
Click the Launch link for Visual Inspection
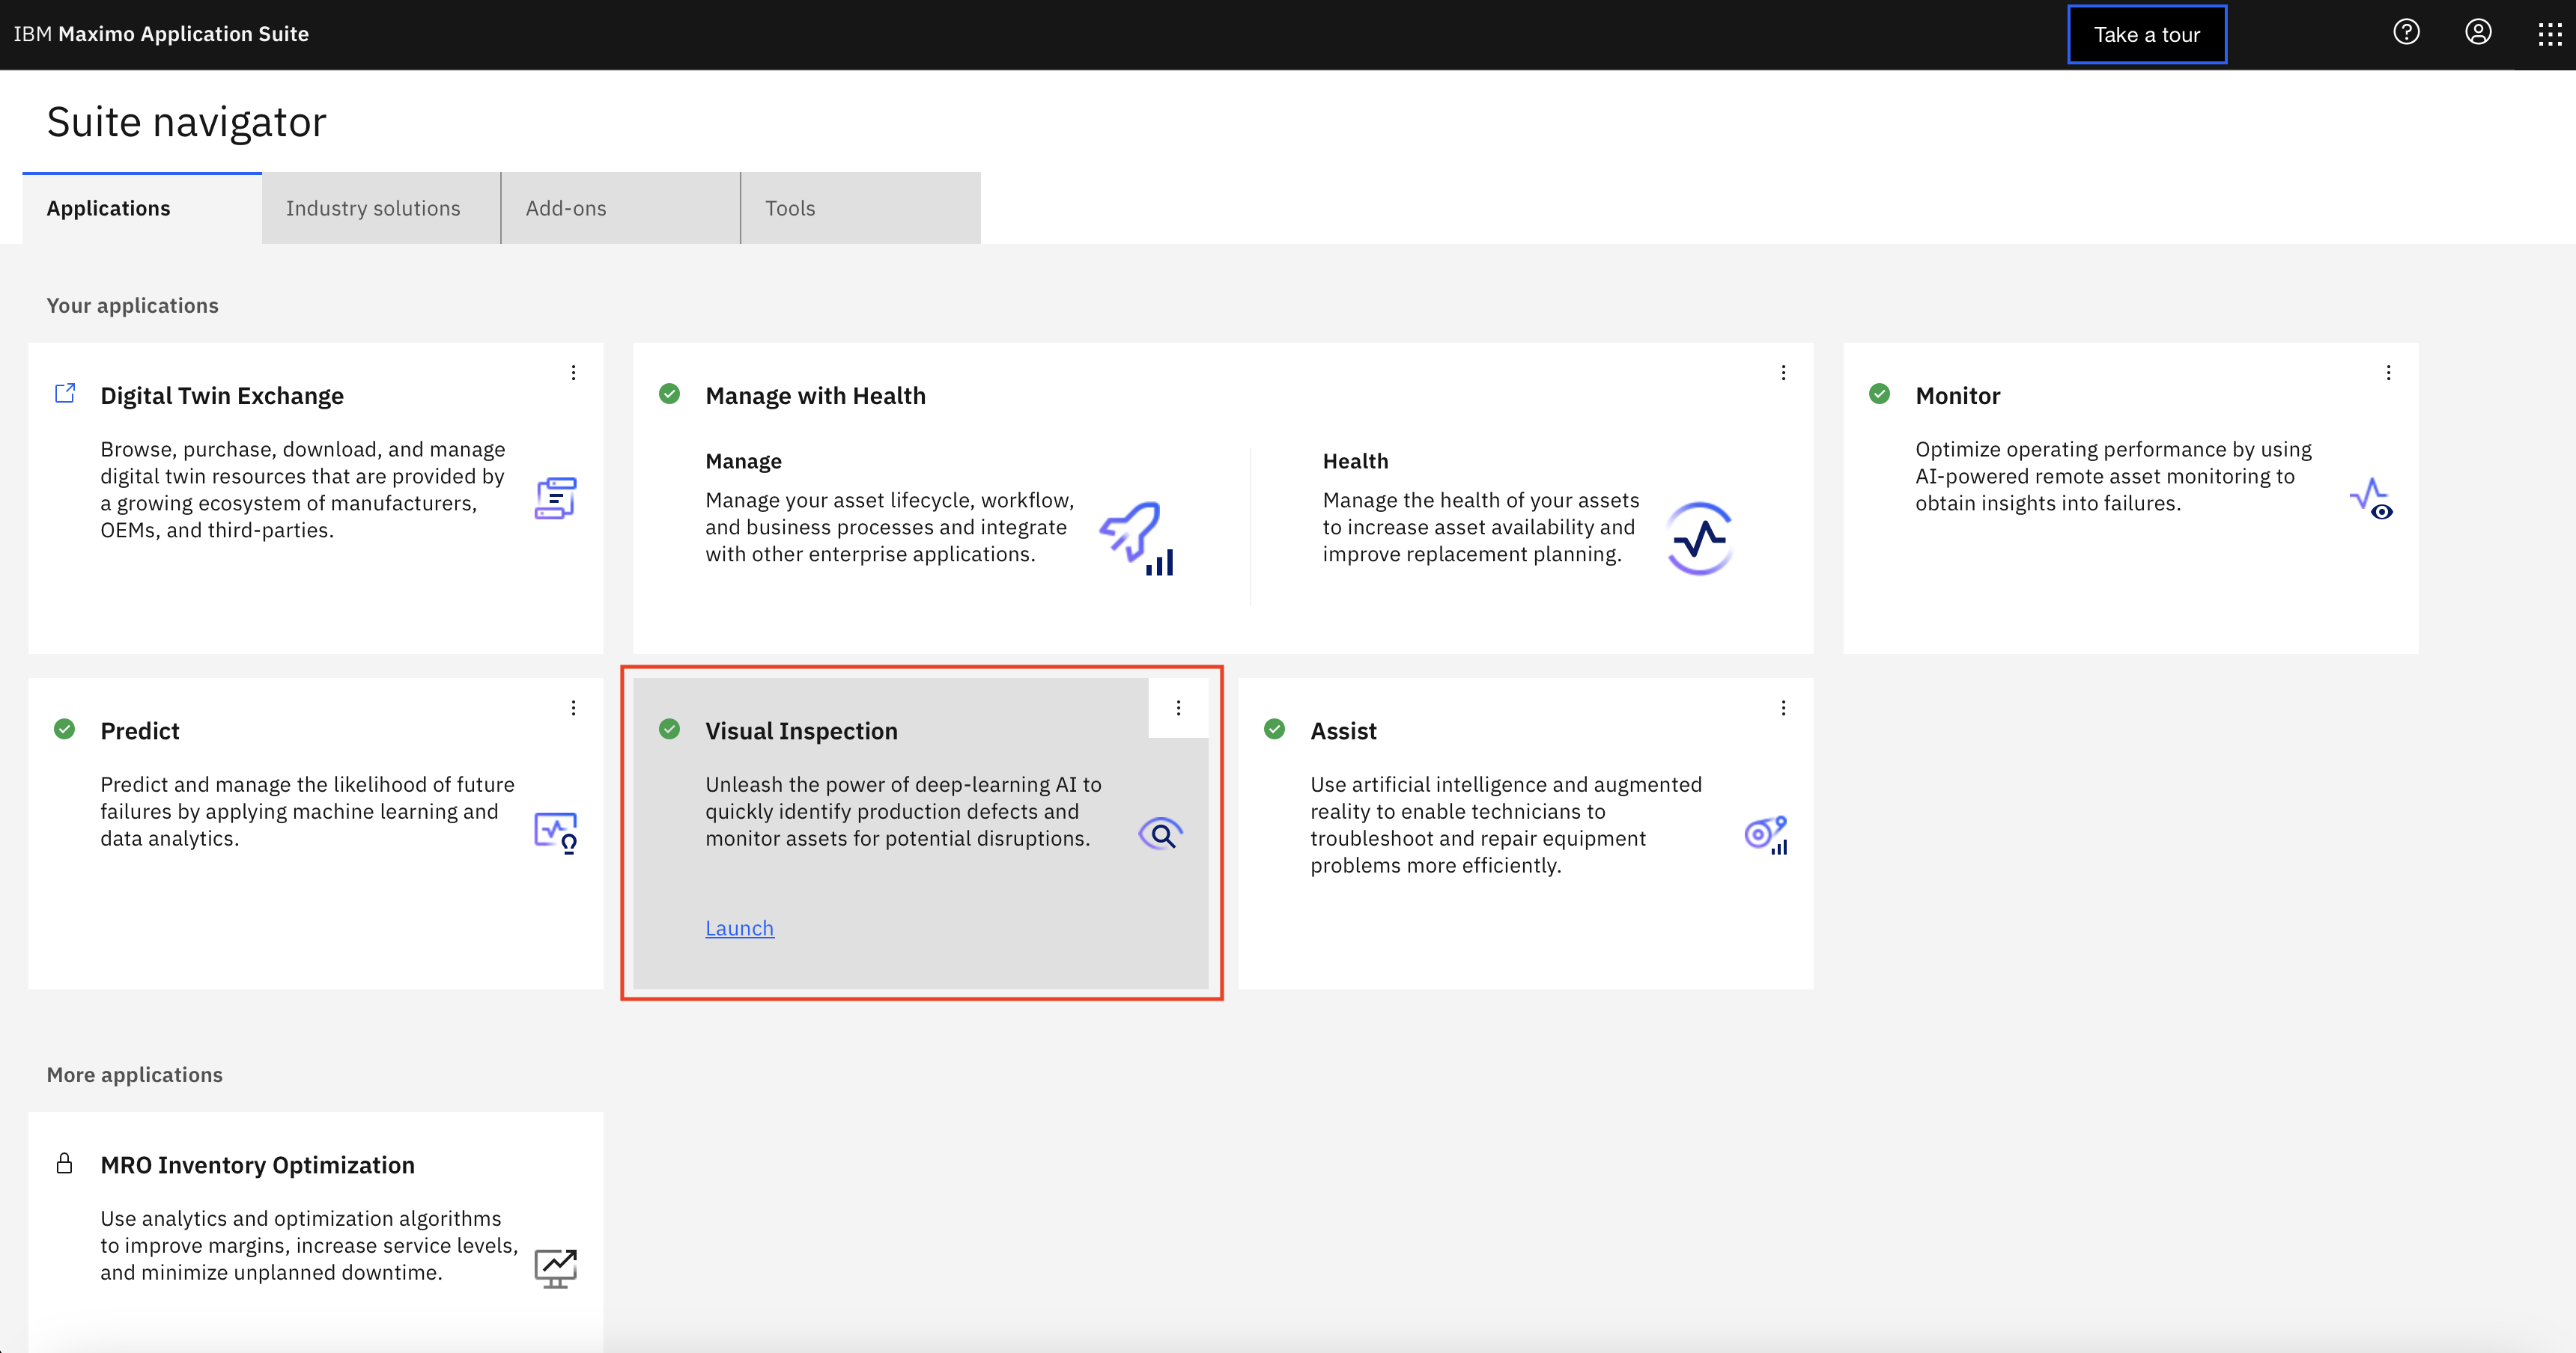point(739,928)
